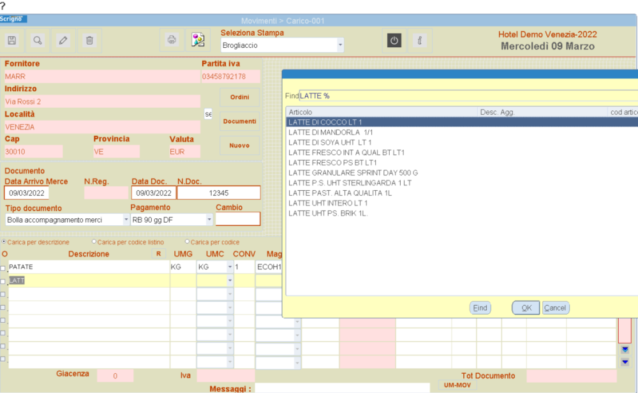Viewport: 638px width, 393px height.
Task: Click the Ordini button
Action: point(240,97)
